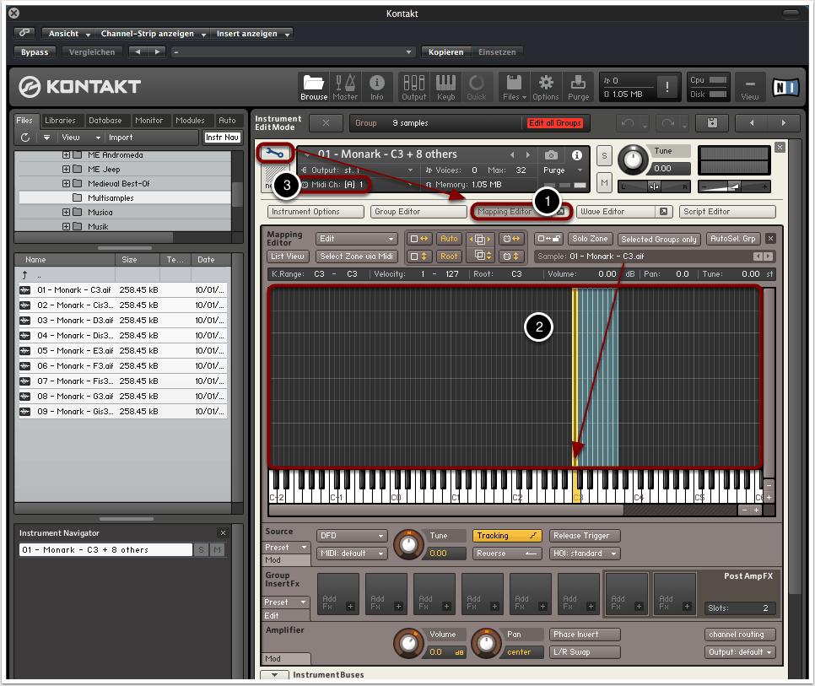Expand the ME Jeep folder

[x=67, y=170]
